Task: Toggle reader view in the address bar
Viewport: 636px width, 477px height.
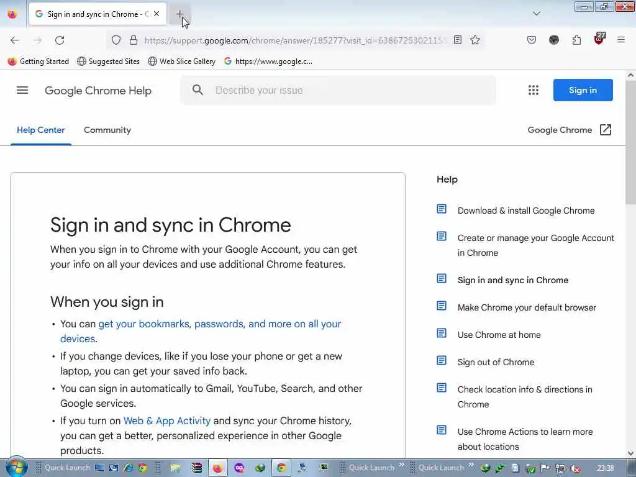Action: (x=458, y=40)
